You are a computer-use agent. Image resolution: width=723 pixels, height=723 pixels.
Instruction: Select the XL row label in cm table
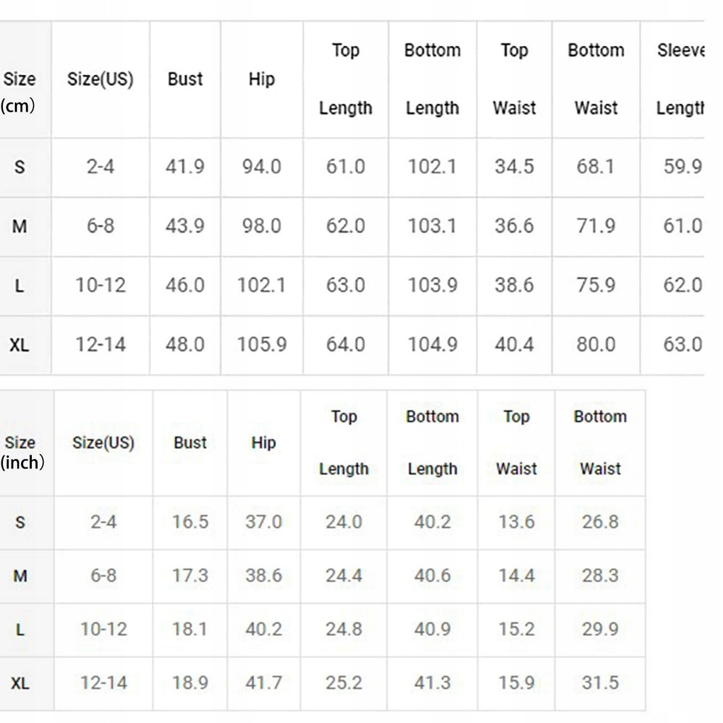[19, 345]
